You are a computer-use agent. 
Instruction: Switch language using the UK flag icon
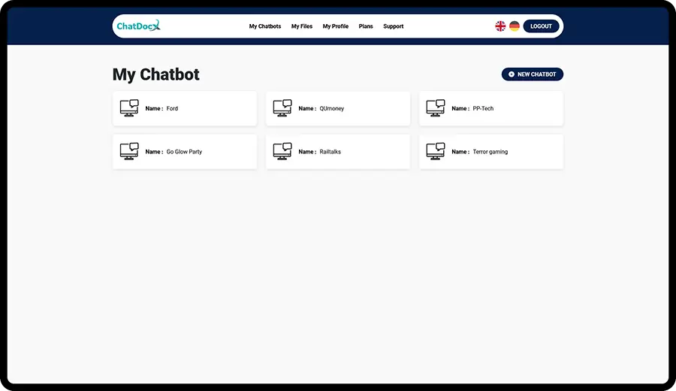tap(500, 26)
